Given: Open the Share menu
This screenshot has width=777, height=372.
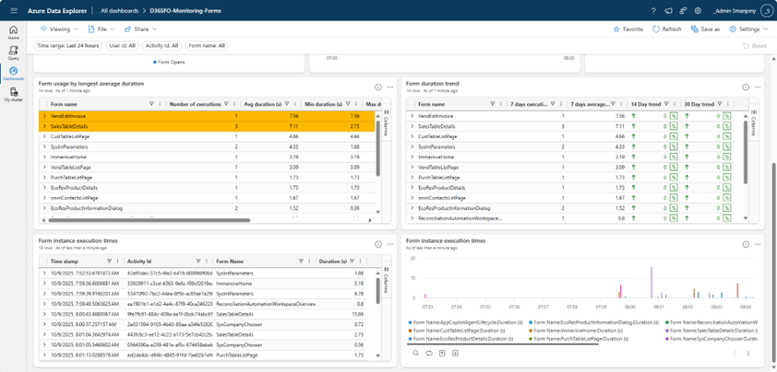Looking at the screenshot, I should pos(140,29).
